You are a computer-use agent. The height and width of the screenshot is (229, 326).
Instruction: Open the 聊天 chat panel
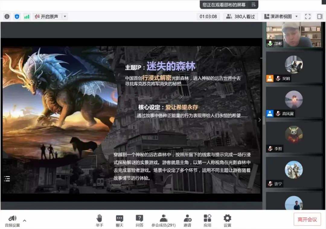coord(120,221)
